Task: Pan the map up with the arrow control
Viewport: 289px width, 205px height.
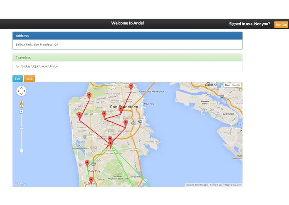Action: [21, 88]
